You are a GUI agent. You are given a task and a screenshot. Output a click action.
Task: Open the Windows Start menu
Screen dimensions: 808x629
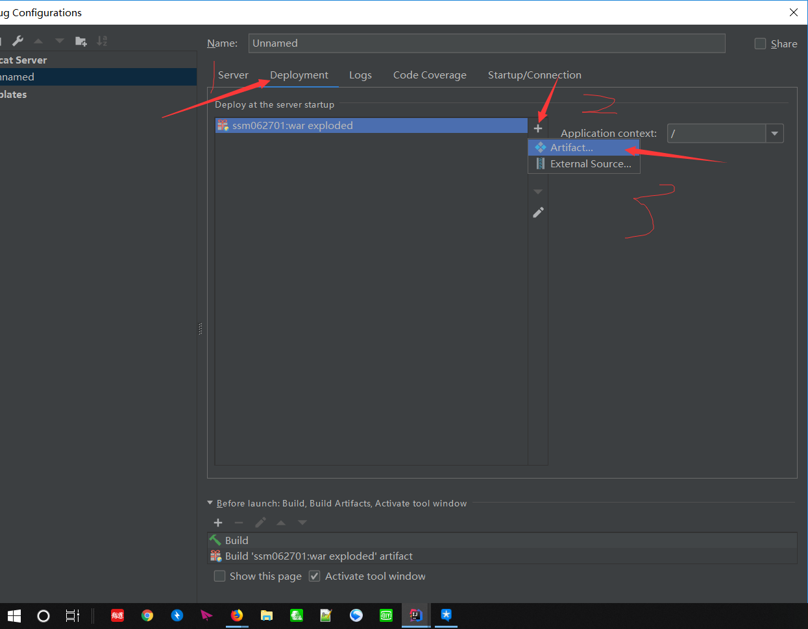[x=14, y=616]
